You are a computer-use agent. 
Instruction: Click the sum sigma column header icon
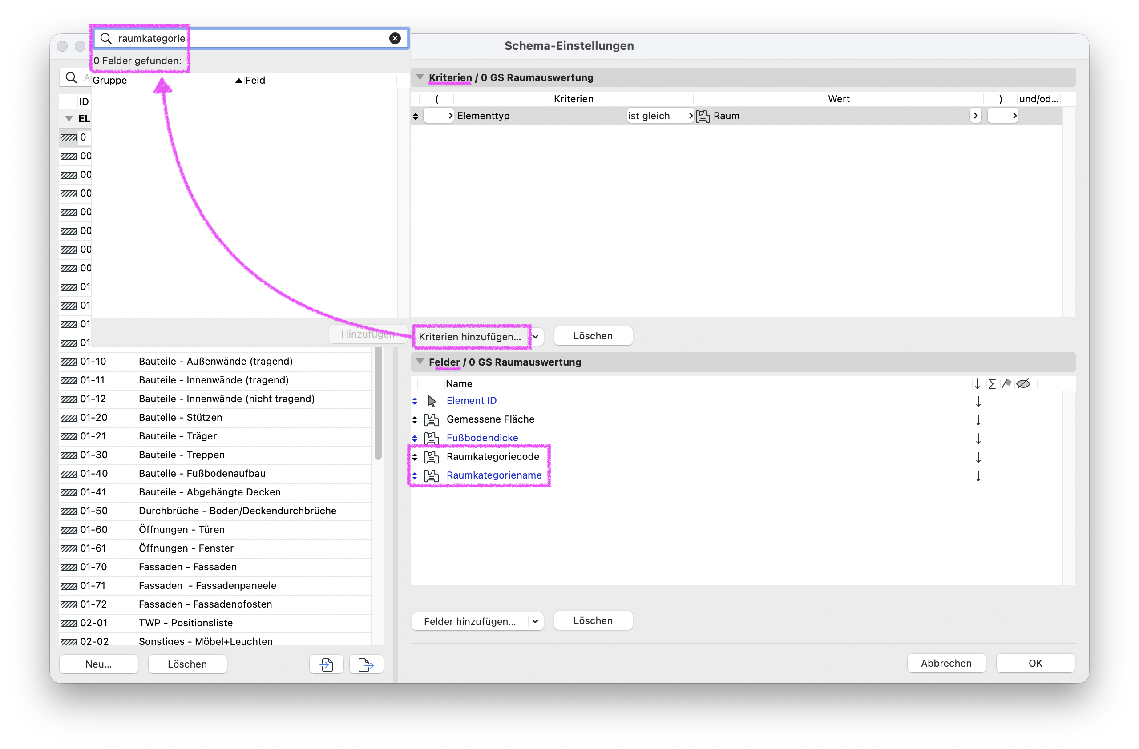(x=992, y=383)
